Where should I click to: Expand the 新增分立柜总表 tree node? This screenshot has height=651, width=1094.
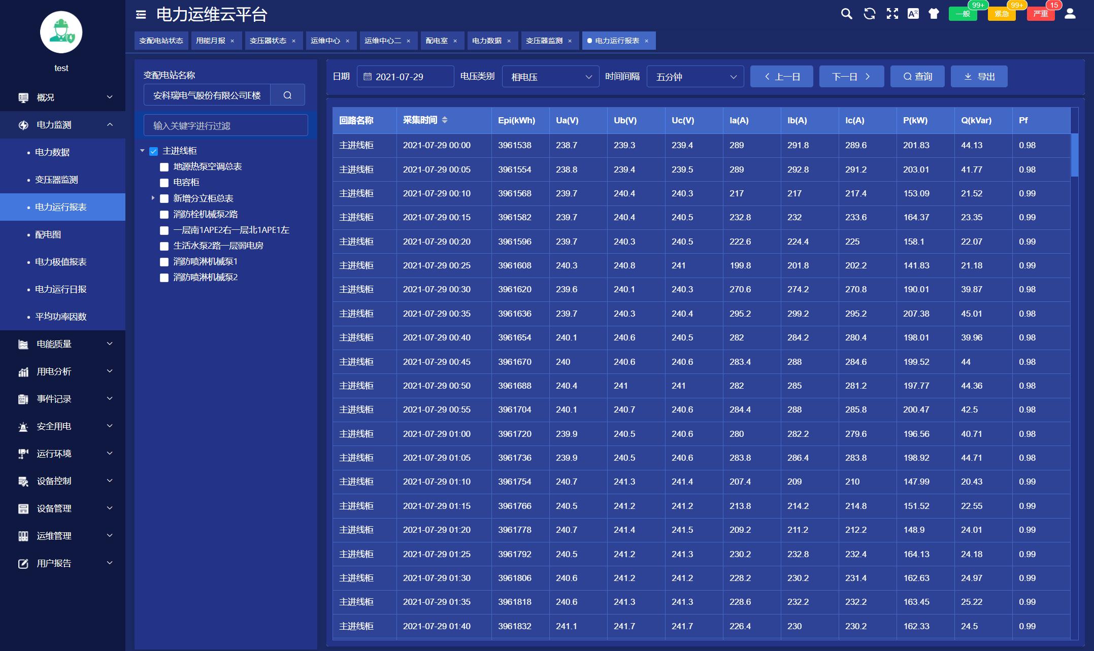click(x=153, y=198)
